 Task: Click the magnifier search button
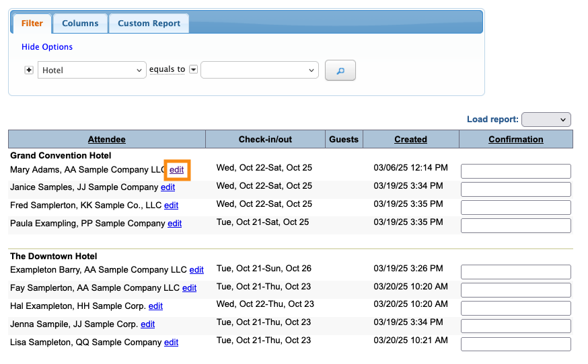(340, 71)
